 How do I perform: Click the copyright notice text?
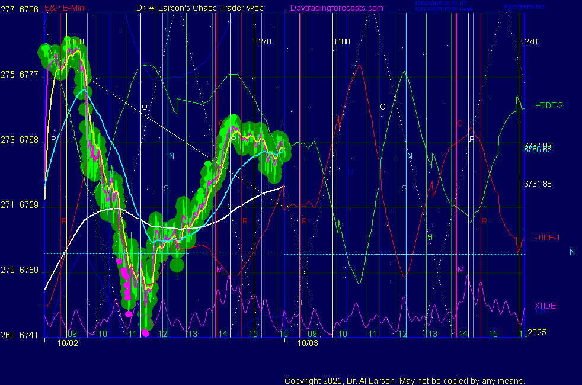click(x=404, y=381)
